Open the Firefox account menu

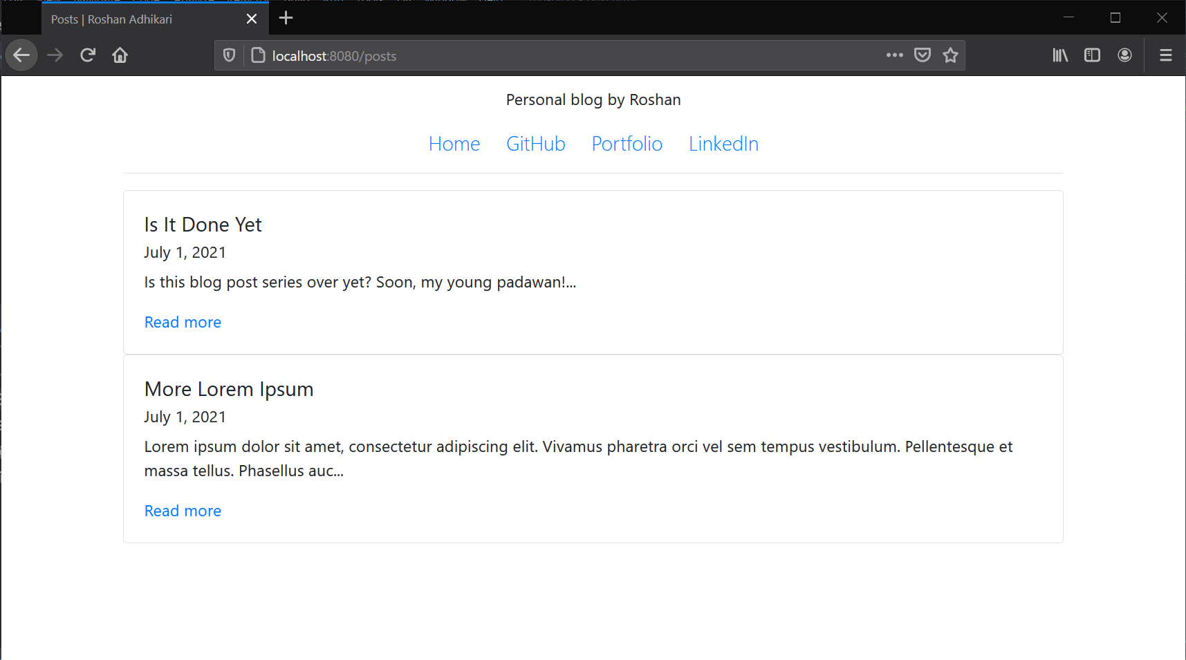click(x=1125, y=55)
